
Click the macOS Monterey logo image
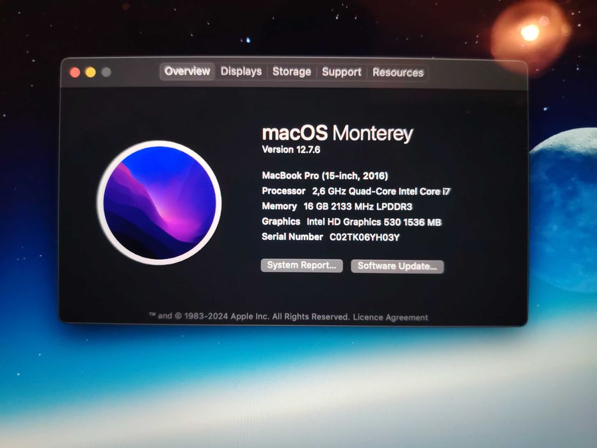click(159, 203)
